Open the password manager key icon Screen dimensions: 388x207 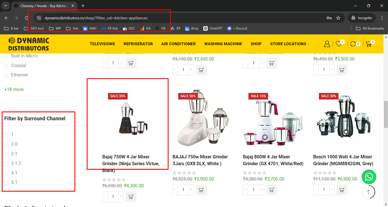coord(329,18)
